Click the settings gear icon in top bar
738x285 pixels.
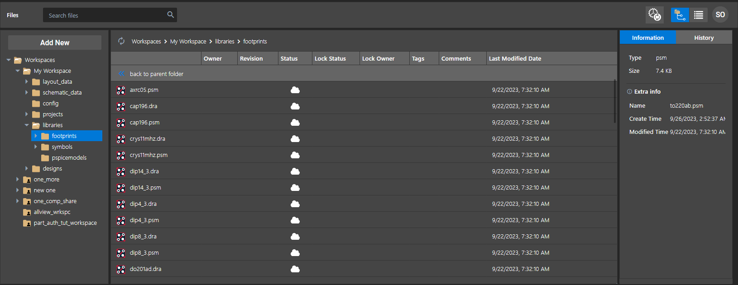point(654,15)
